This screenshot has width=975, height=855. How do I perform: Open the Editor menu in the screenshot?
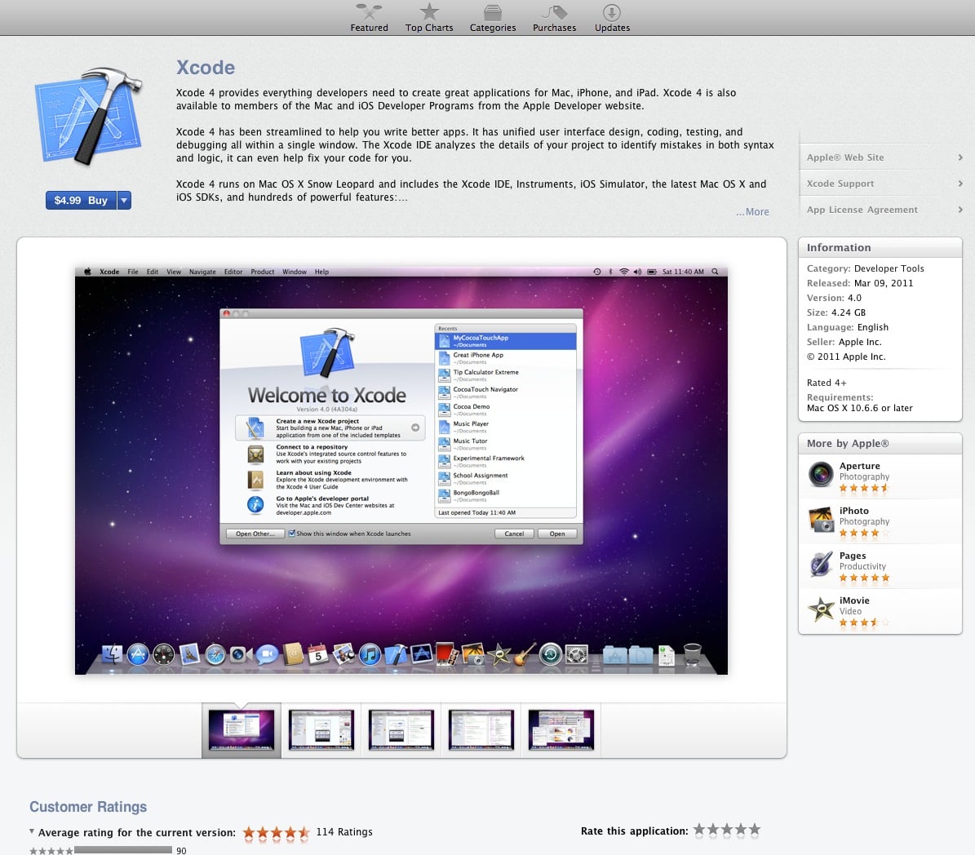[x=233, y=272]
